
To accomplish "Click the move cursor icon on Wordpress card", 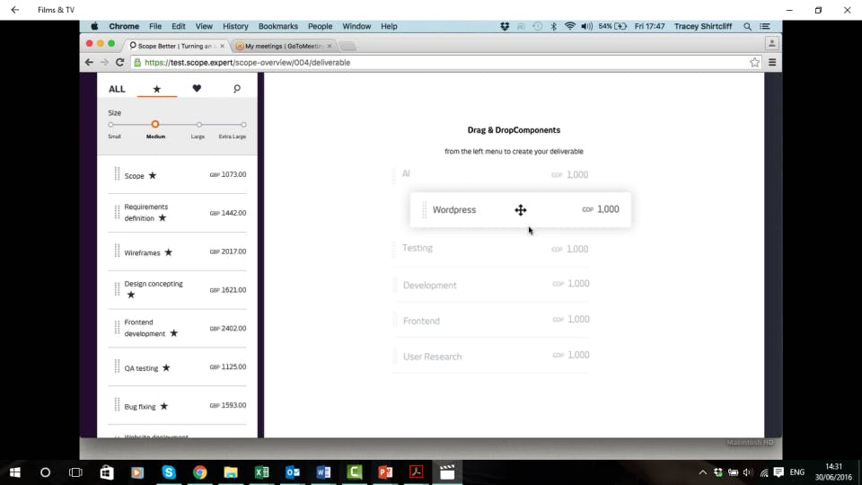I will coord(520,210).
